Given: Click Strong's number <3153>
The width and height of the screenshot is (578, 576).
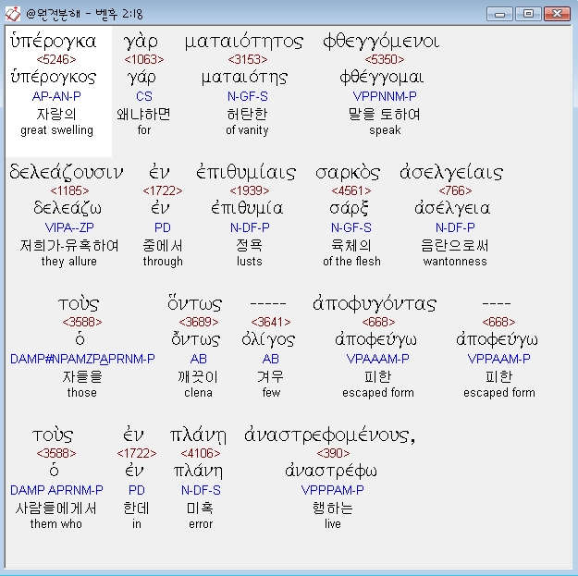Looking at the screenshot, I should coord(248,59).
